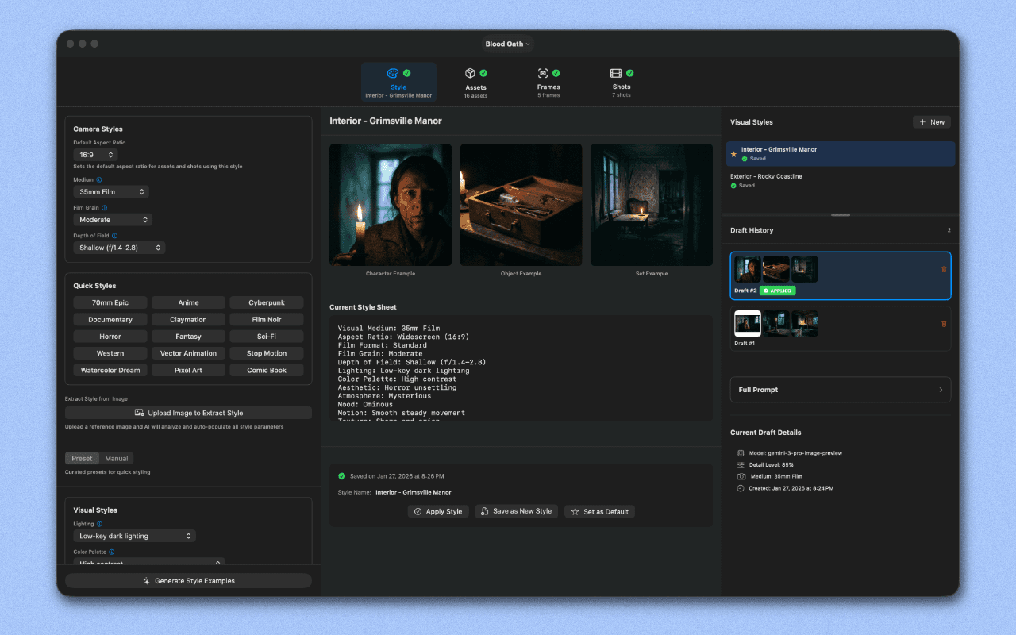1016x635 pixels.
Task: Click the Apply Style button
Action: [438, 511]
